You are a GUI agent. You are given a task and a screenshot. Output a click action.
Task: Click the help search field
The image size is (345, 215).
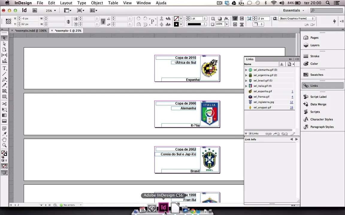[326, 10]
